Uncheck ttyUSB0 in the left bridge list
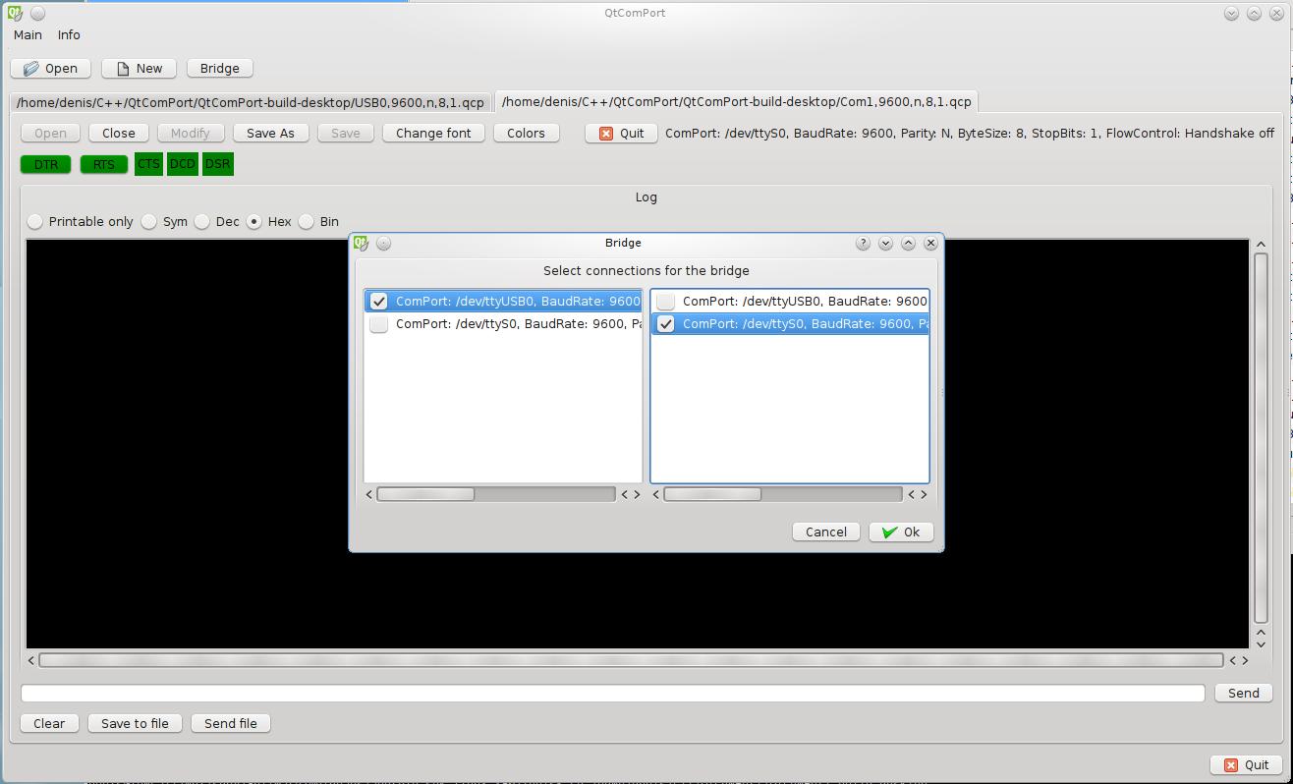This screenshot has height=784, width=1293. click(379, 302)
